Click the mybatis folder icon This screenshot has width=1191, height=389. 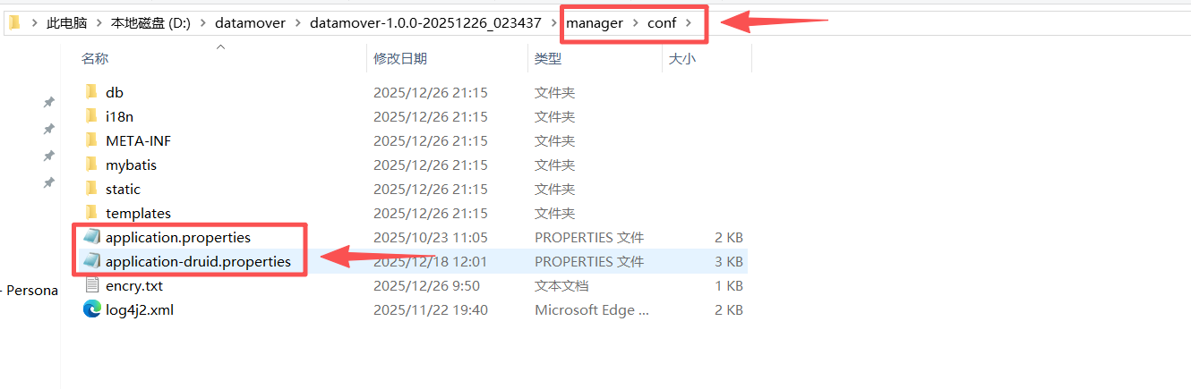pos(90,165)
